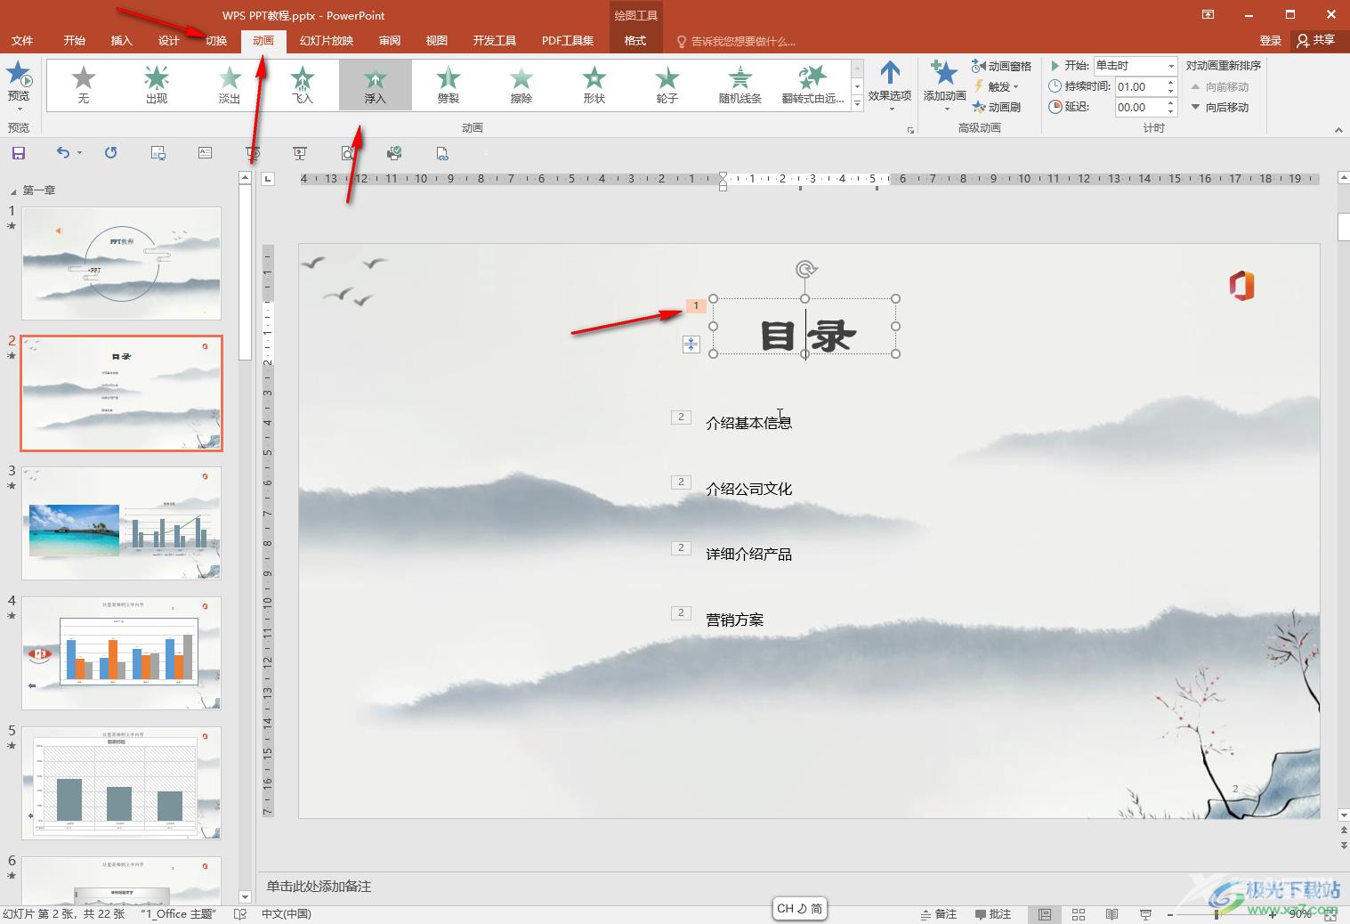The height and width of the screenshot is (924, 1350).
Task: Collapse the ribbon with the chevron
Action: click(x=1338, y=130)
